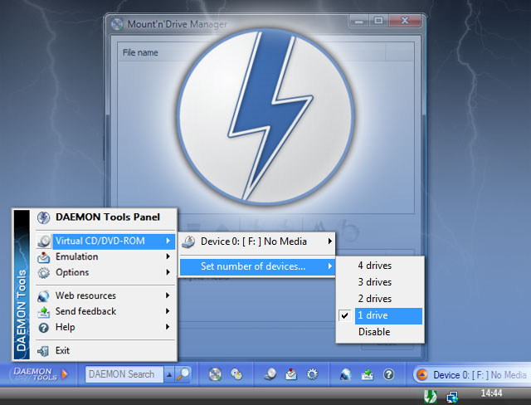Click the Send feedback icon in the toolbar

[x=368, y=374]
